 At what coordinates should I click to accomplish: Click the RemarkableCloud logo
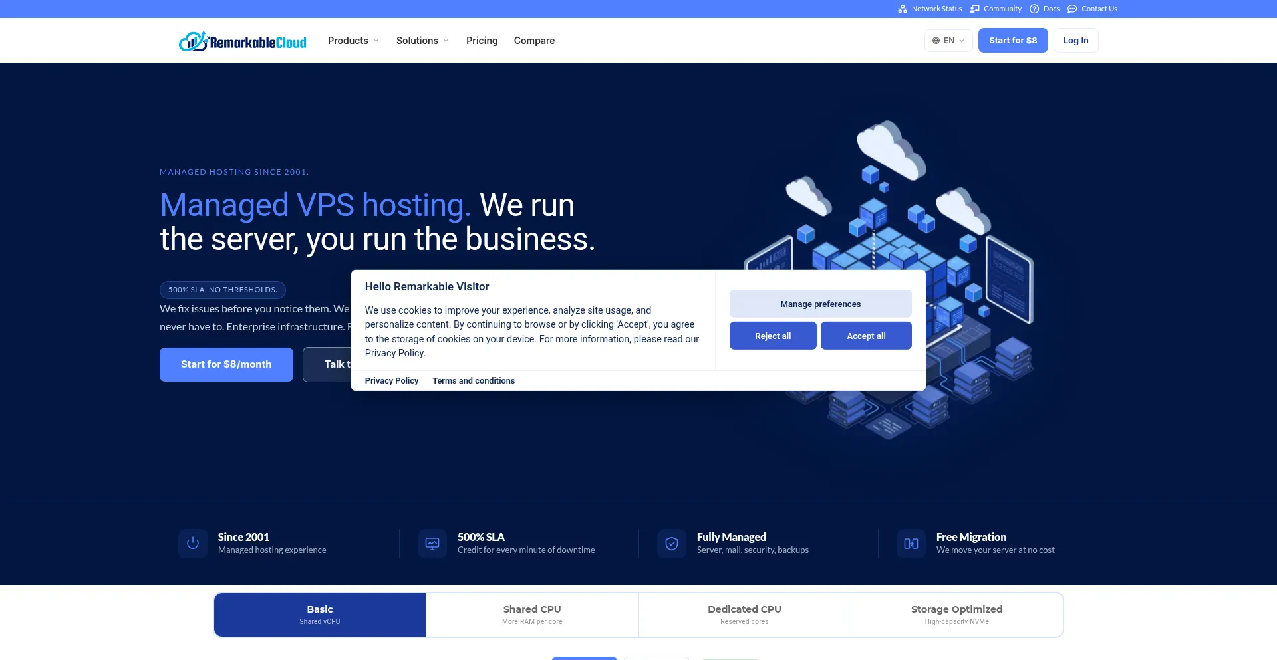click(243, 41)
